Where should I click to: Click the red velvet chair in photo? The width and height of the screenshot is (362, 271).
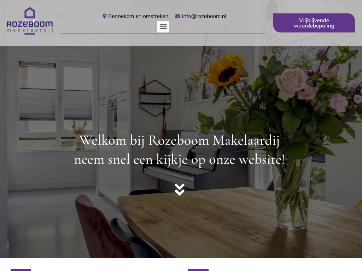101,228
